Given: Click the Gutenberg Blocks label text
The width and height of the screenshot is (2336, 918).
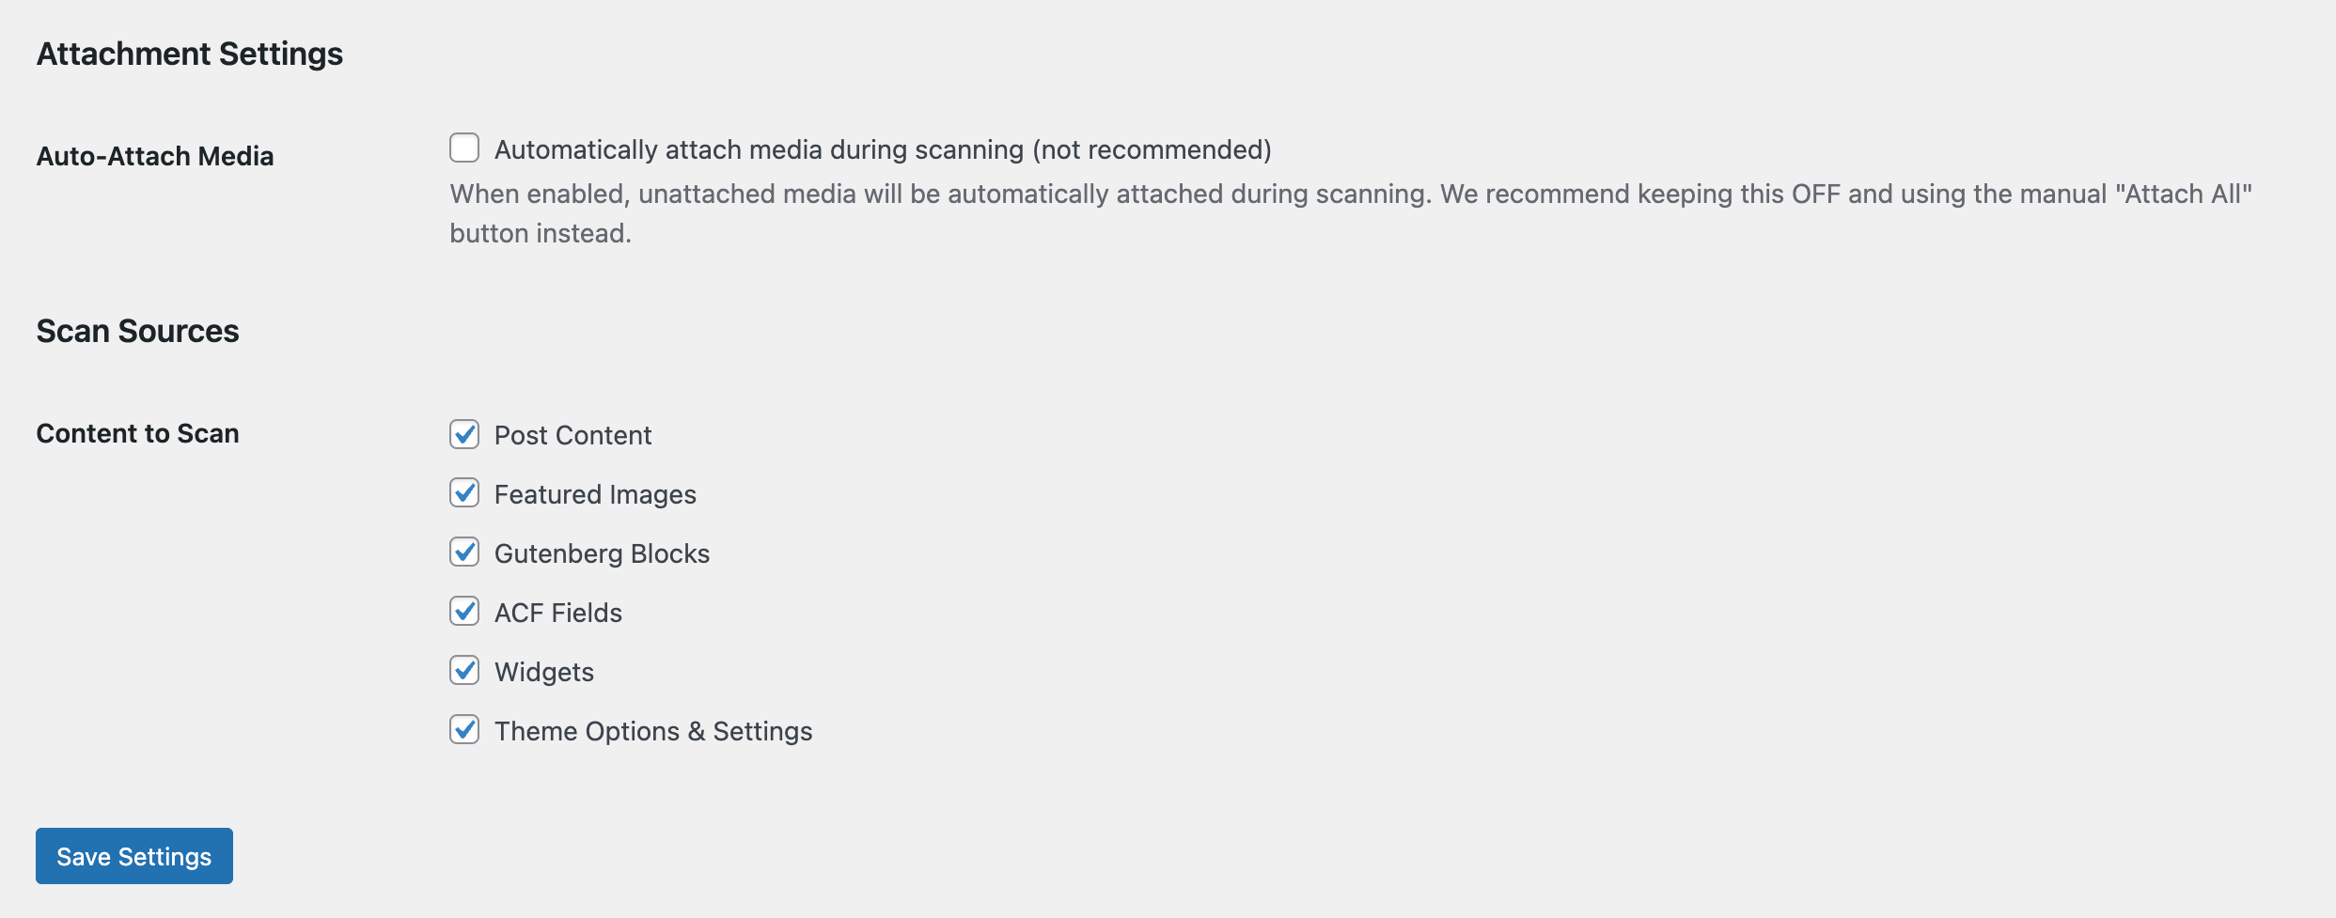Looking at the screenshot, I should click(x=602, y=553).
